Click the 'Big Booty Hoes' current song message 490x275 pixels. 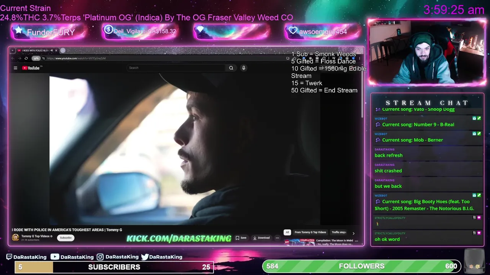click(424, 205)
